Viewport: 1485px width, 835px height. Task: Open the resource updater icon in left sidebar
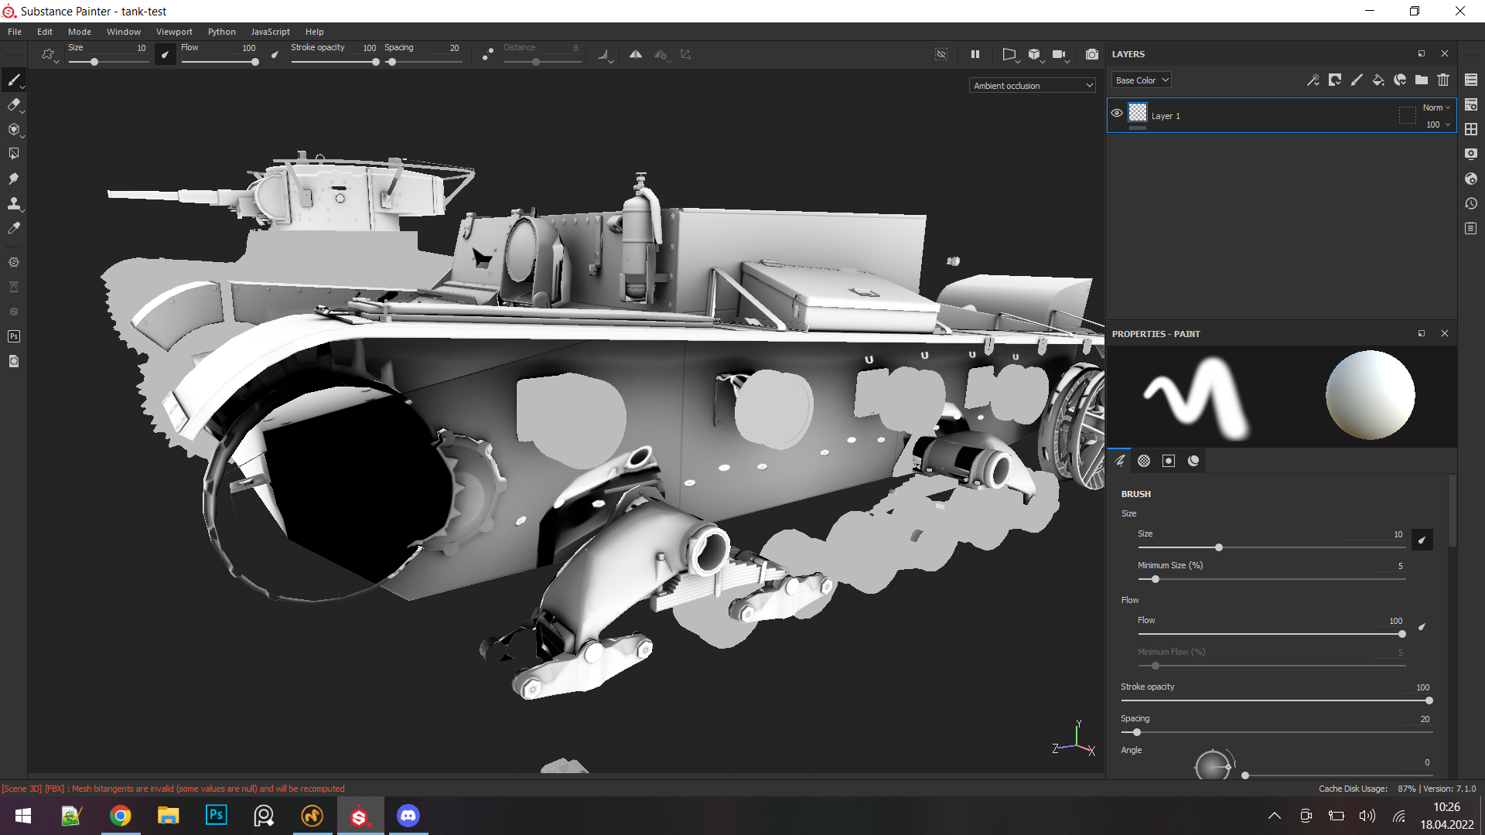pyautogui.click(x=14, y=361)
